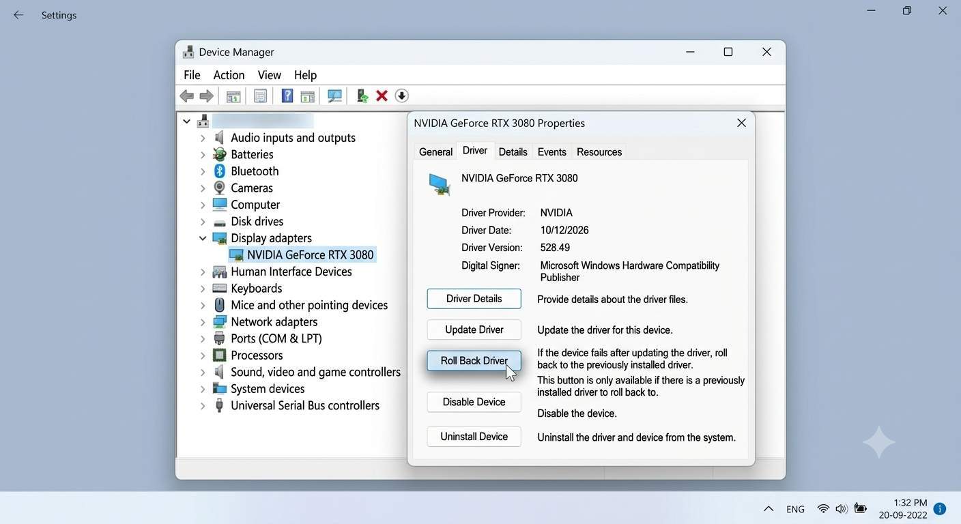This screenshot has height=524, width=961.
Task: Expand the Computer node chevron
Action: (203, 205)
